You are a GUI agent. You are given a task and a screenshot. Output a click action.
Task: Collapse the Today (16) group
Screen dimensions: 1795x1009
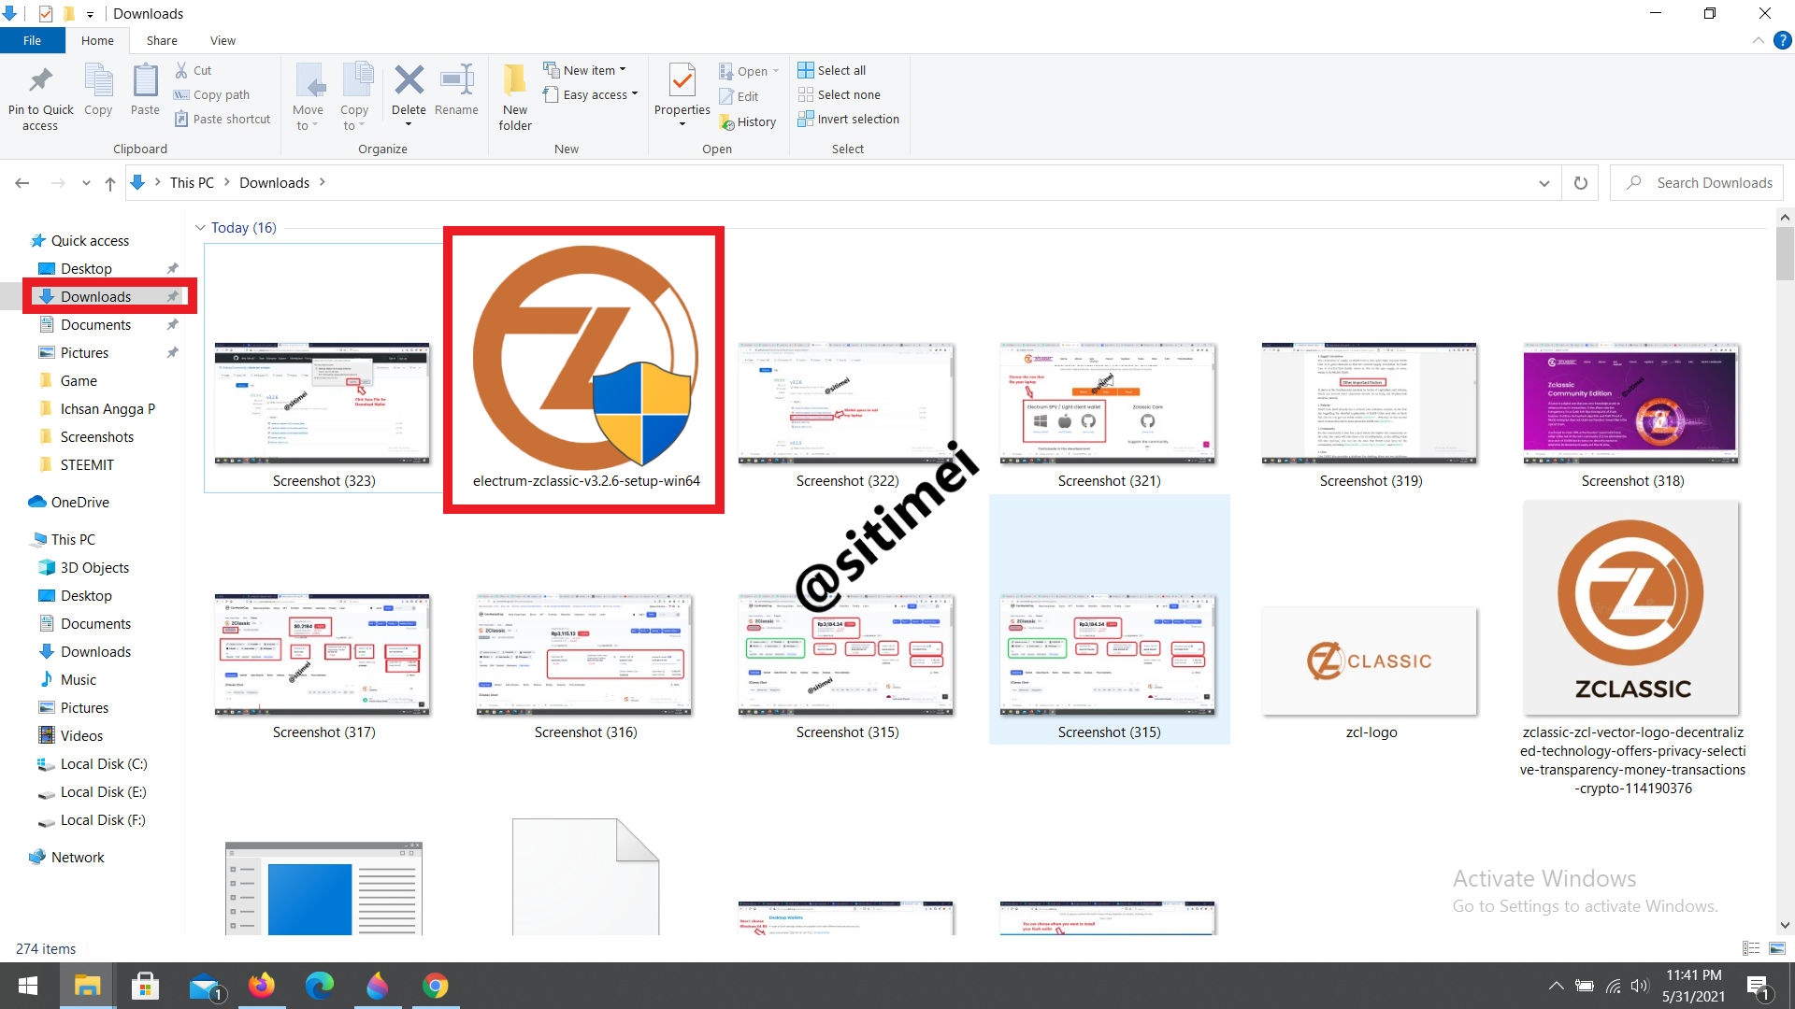(x=200, y=228)
